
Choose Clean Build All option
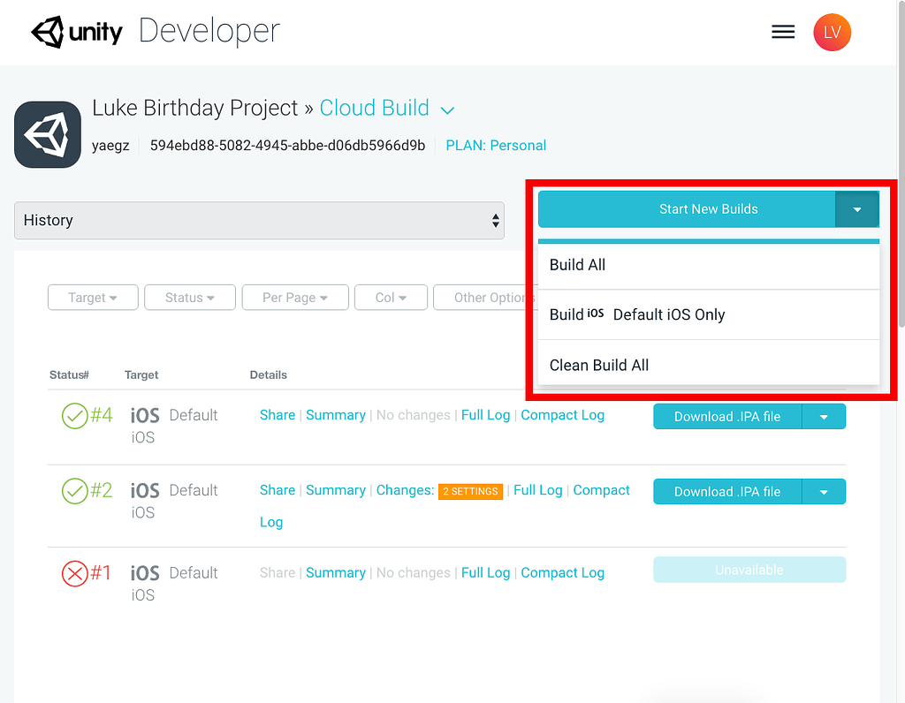pos(599,365)
